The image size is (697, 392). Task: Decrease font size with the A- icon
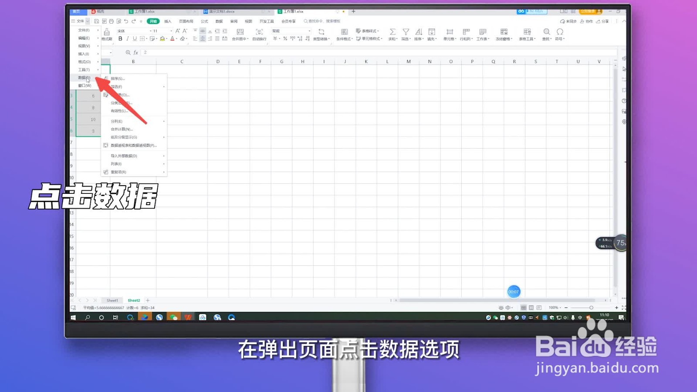[185, 31]
